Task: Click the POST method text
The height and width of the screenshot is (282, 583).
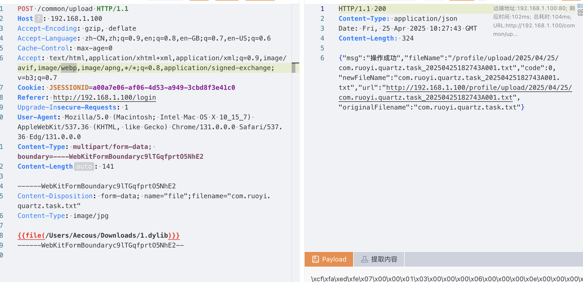Action: tap(25, 9)
